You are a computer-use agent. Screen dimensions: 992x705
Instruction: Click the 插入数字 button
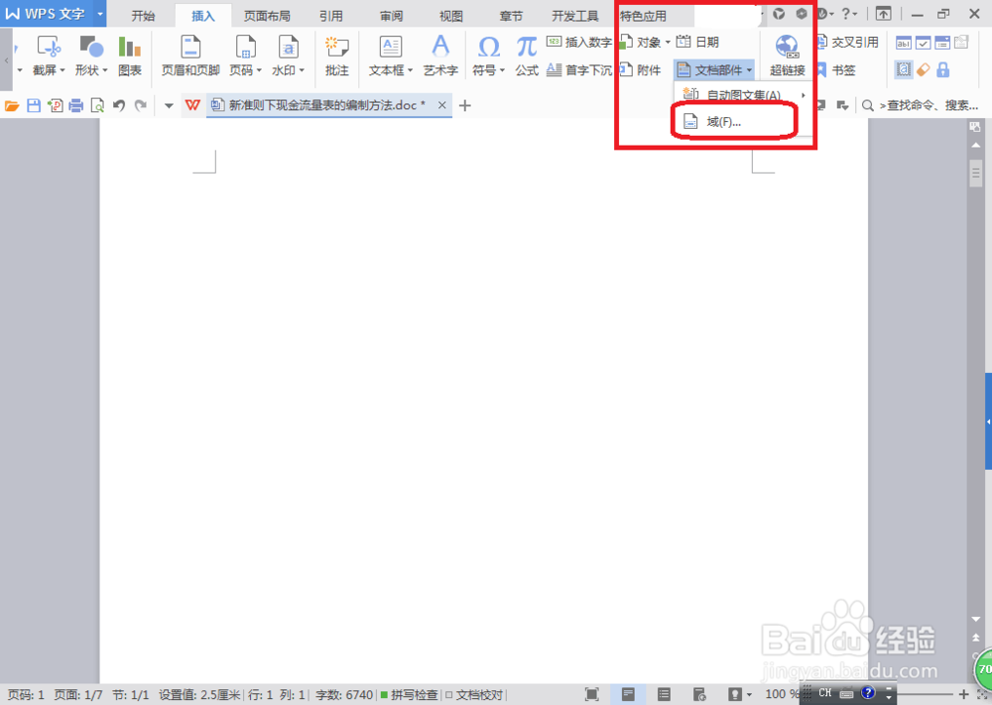579,43
